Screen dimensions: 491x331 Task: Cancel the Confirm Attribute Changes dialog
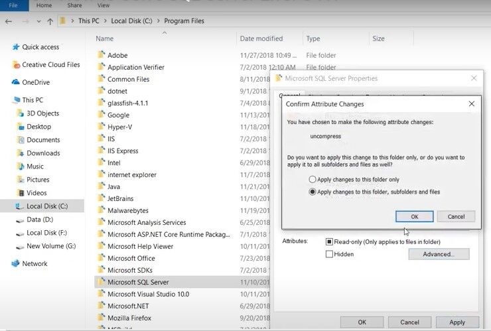coord(456,216)
